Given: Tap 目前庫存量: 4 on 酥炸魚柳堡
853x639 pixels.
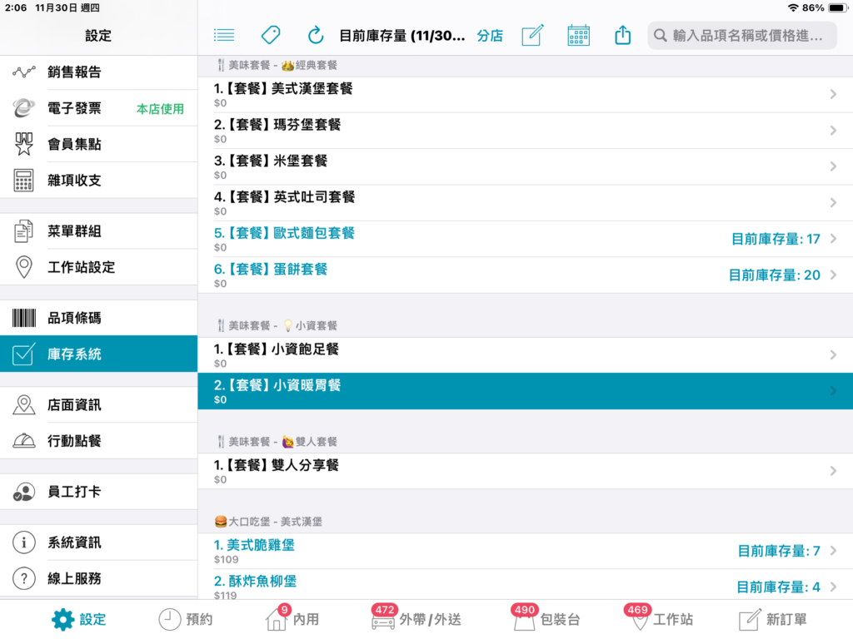Looking at the screenshot, I should click(778, 587).
